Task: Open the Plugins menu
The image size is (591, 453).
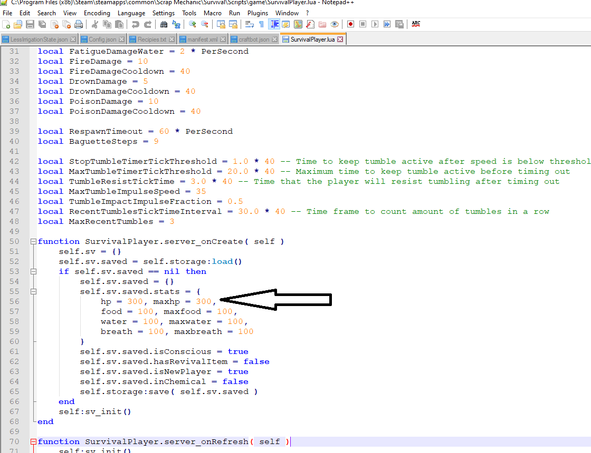Action: [x=258, y=13]
